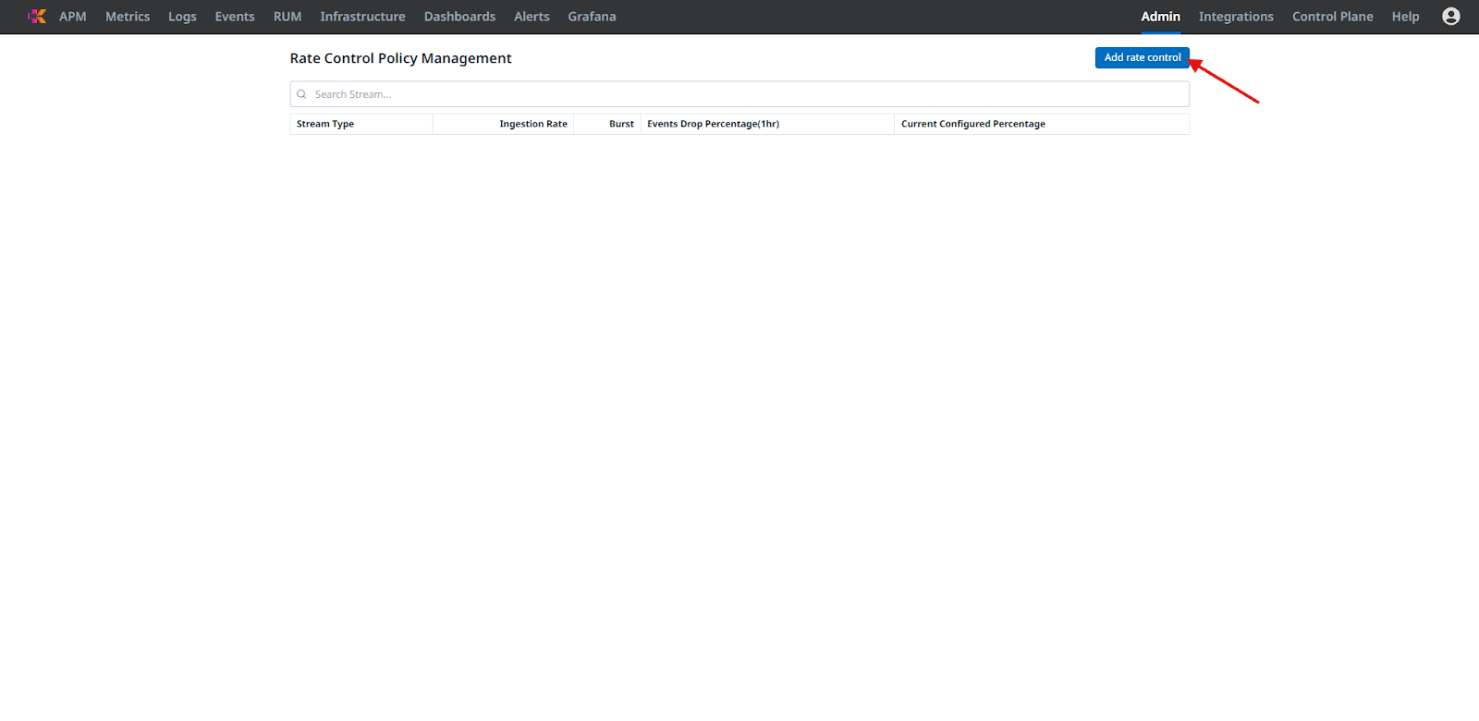Click the search magnifier icon in Search Stream
Screen dimensions: 1479x721
301,94
